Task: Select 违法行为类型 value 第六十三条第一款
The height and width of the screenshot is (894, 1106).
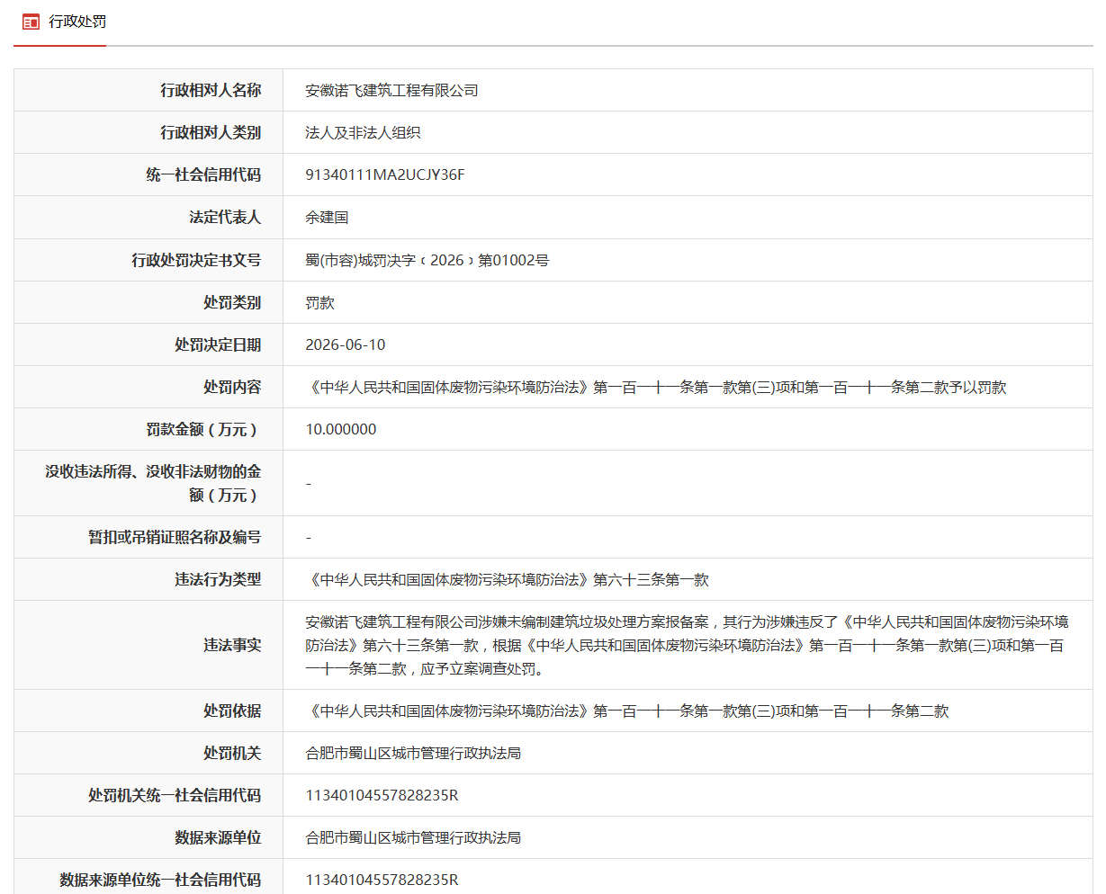Action: 508,579
